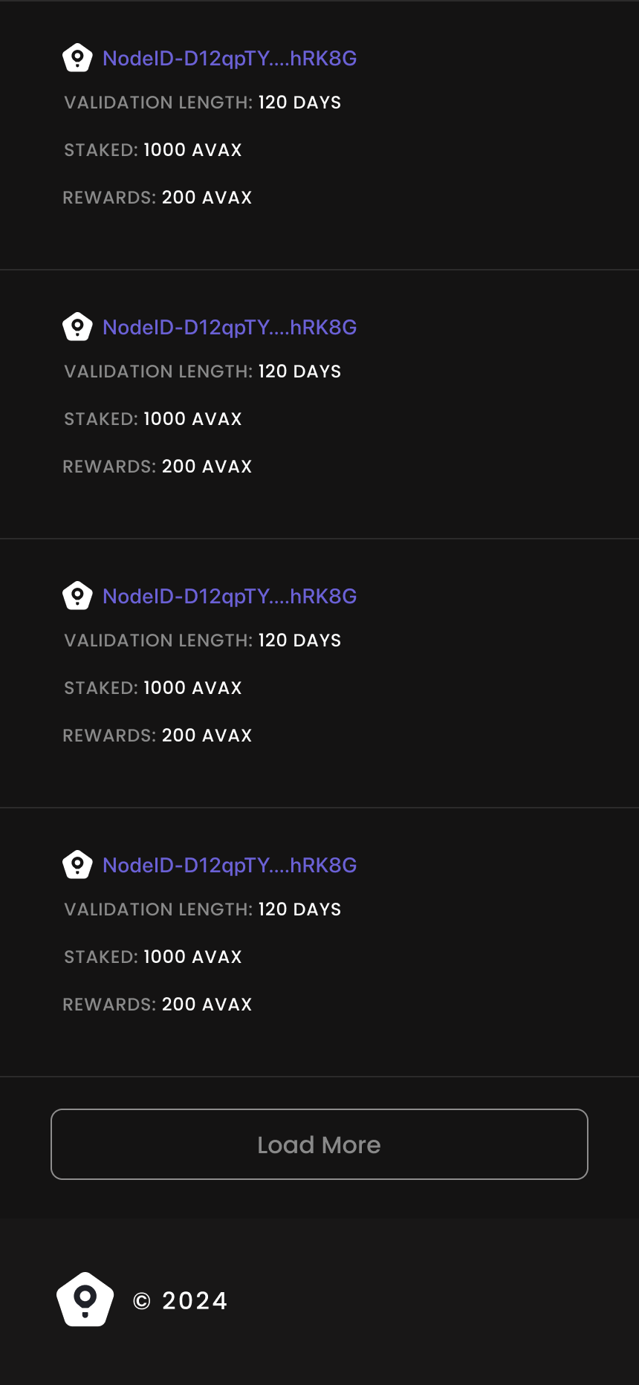
Task: Click the first entry's 120 DAYS validation length
Action: [x=299, y=103]
